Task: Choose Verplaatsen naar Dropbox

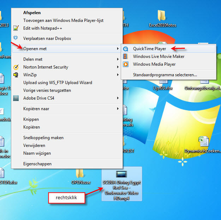Action: [67, 38]
